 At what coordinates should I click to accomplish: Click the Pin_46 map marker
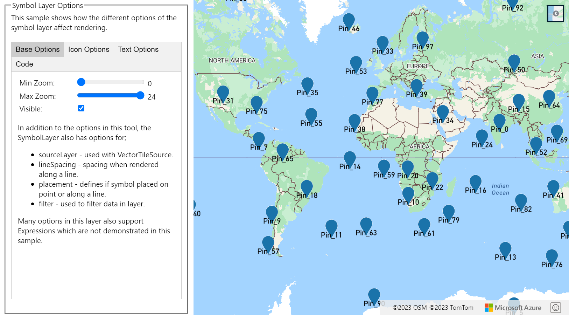349,21
